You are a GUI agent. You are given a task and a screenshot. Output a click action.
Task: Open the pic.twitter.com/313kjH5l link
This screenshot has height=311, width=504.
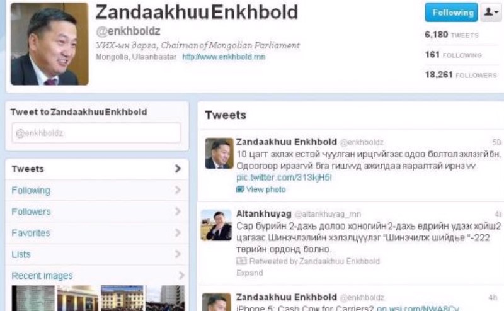[284, 178]
